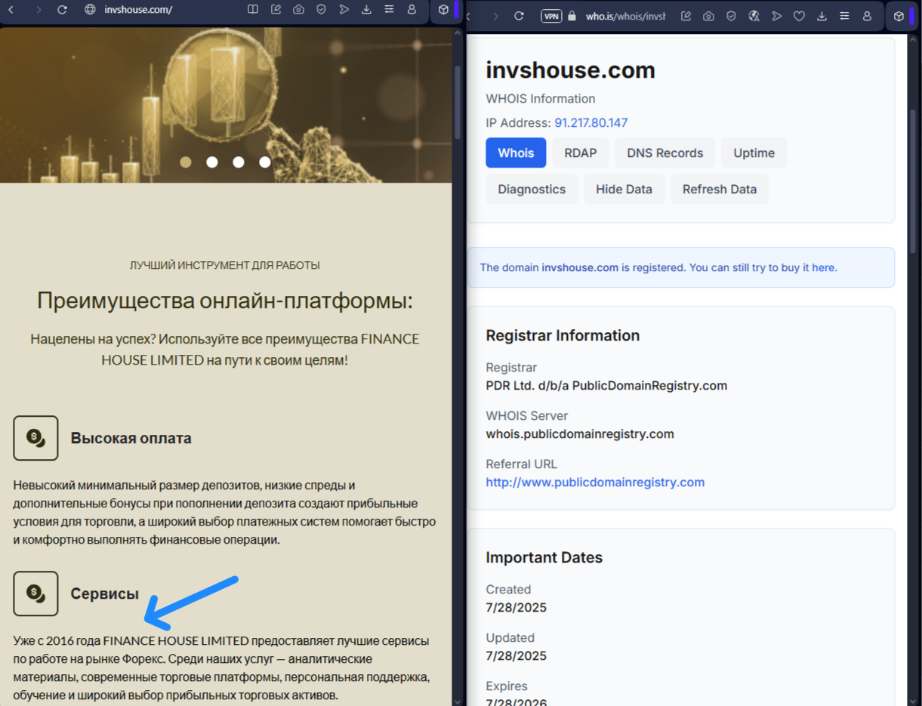Click the coin icon beside Сервисы
The height and width of the screenshot is (706, 922).
click(35, 593)
